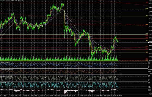This screenshot has height=97, width=152.
Task: Click the '21 Feb 07:00' time label
Action: (49, 96)
